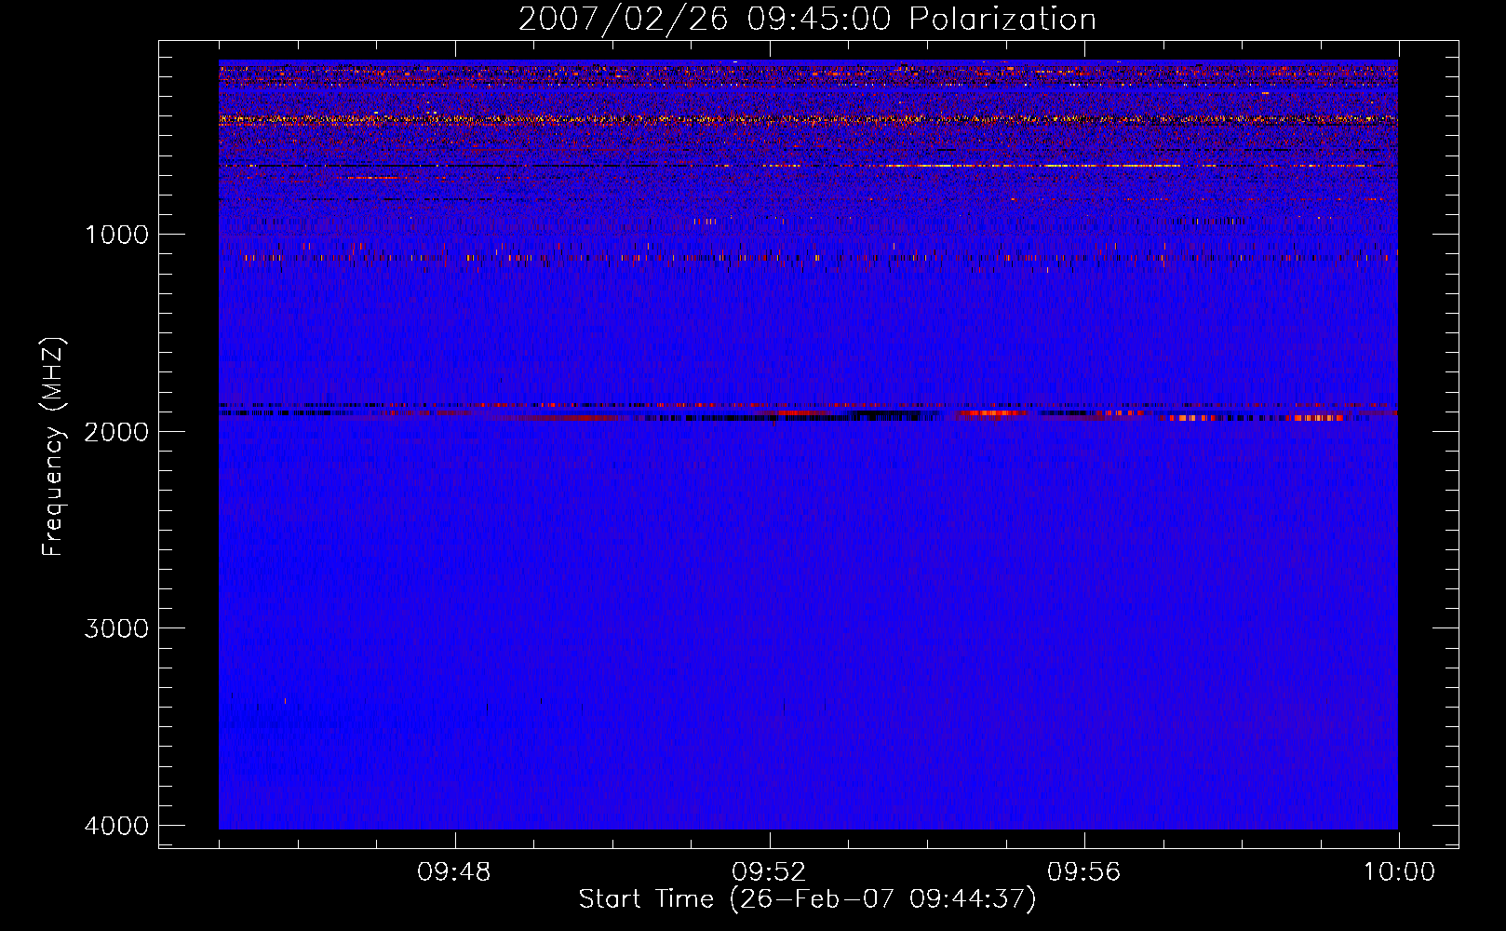Click the 'Start Time (26-Feb-07 09:44:37)' label
1506x931 pixels.
coord(807,899)
